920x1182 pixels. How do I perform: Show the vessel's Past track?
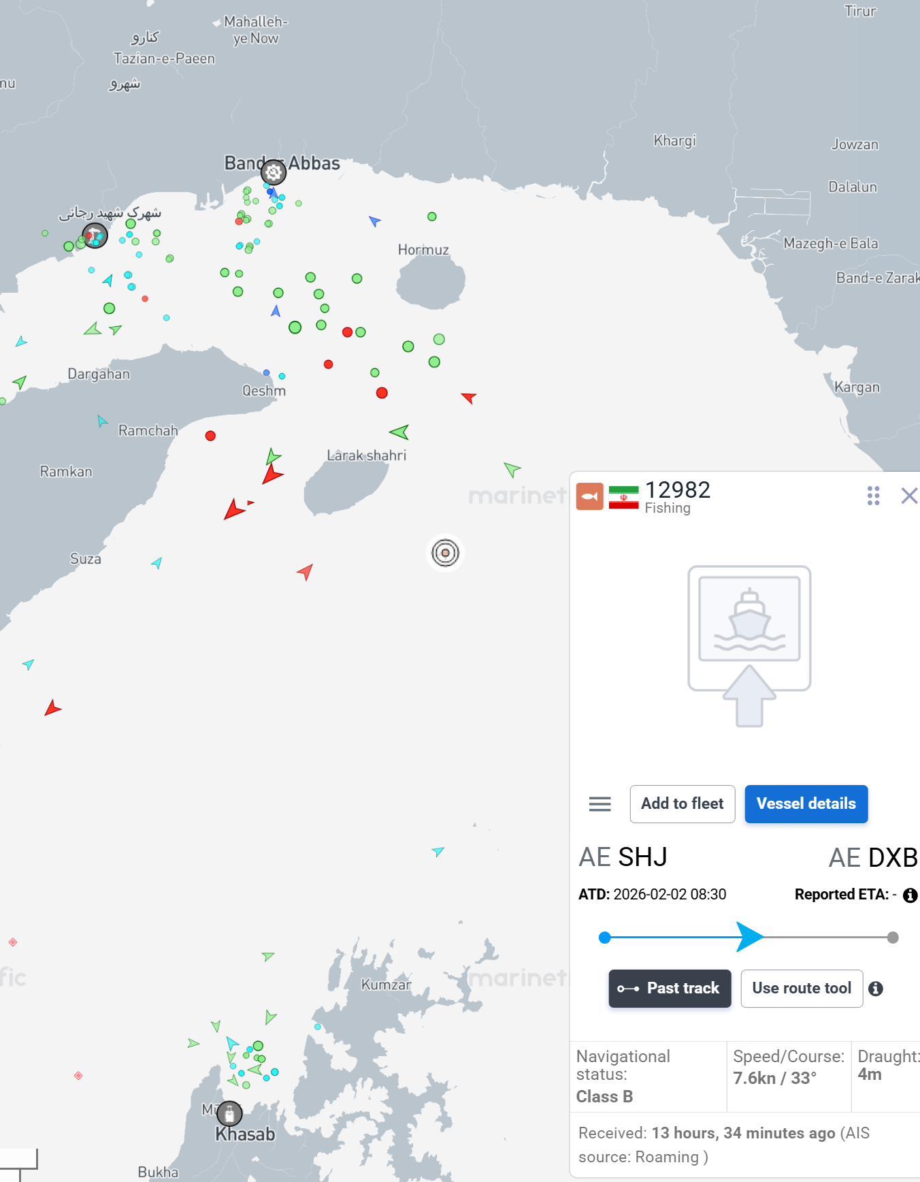tap(670, 989)
